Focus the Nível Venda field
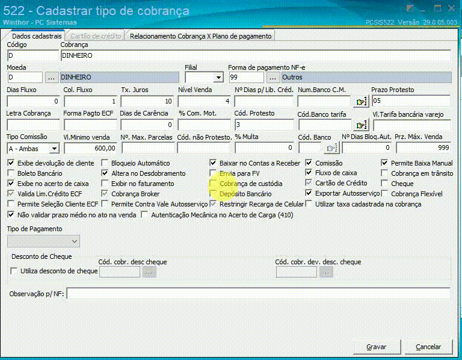The width and height of the screenshot is (462, 360). click(204, 101)
